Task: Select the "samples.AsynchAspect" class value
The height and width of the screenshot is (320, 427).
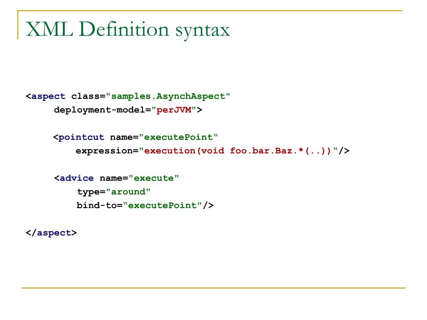Action: tap(168, 96)
